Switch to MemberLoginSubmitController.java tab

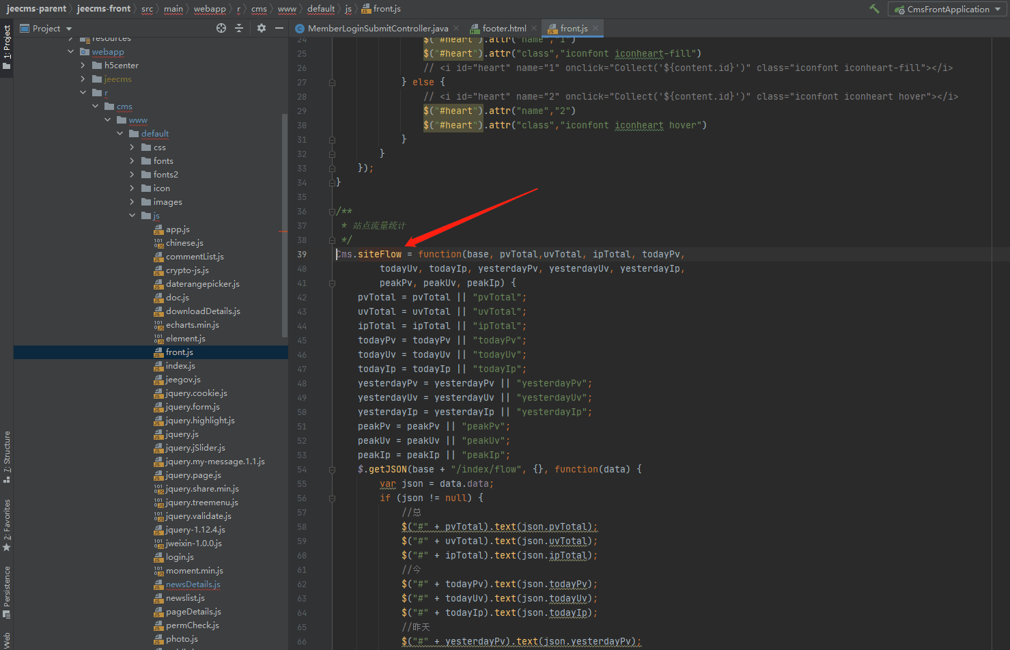378,28
